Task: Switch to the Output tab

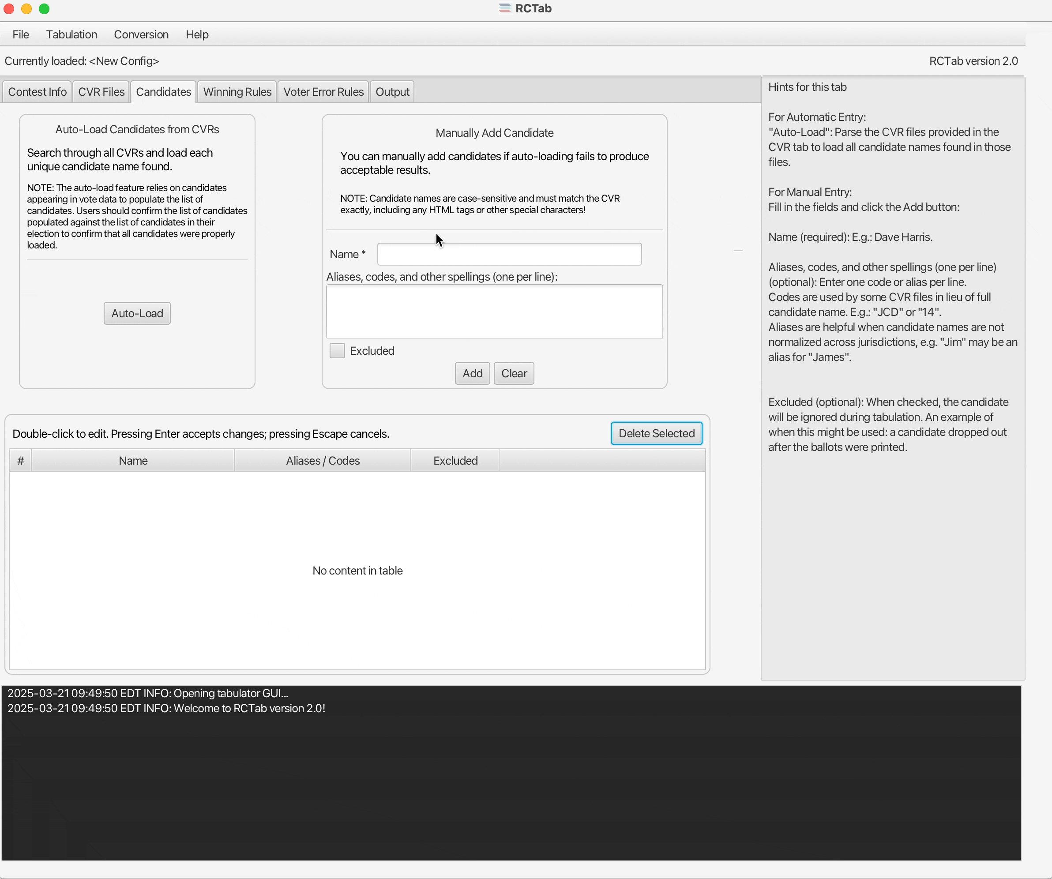Action: pos(392,92)
